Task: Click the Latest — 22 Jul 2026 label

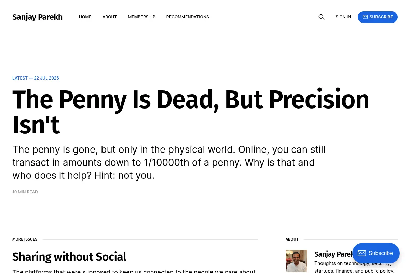Action: point(36,78)
